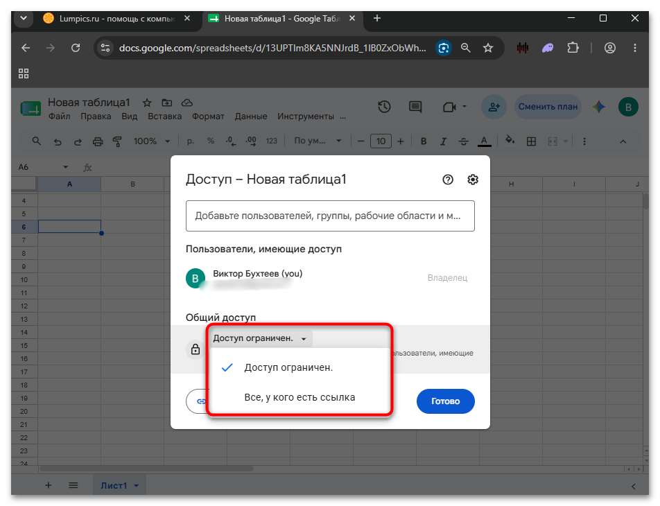660x506 pixels.
Task: Open Лист1 sheet tab menu arrow
Action: tap(137, 486)
